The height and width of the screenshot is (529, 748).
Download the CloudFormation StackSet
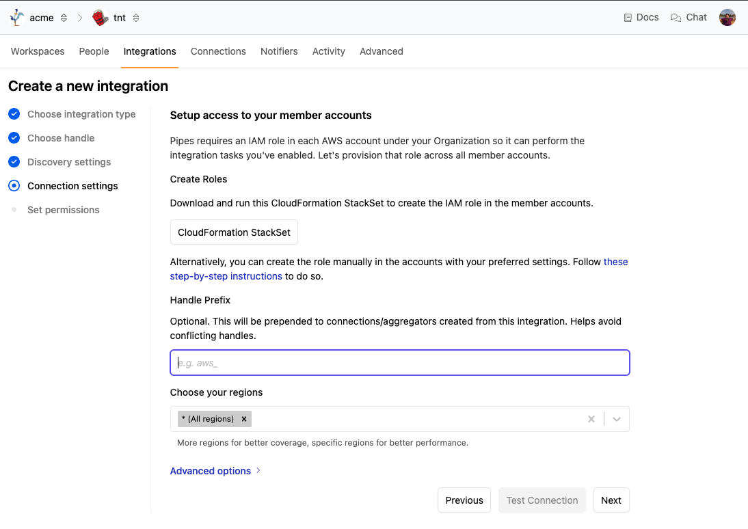pos(234,232)
